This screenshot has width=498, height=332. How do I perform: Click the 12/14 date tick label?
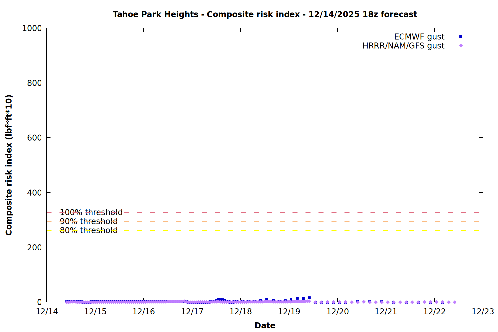[47, 312]
